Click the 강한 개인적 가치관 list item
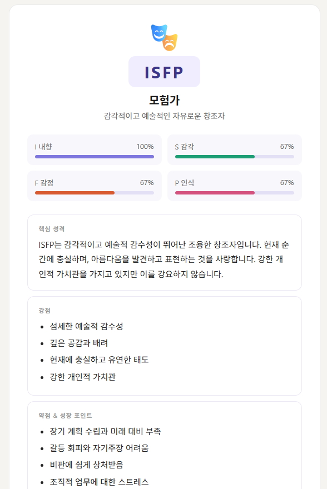The image size is (327, 489). click(83, 377)
